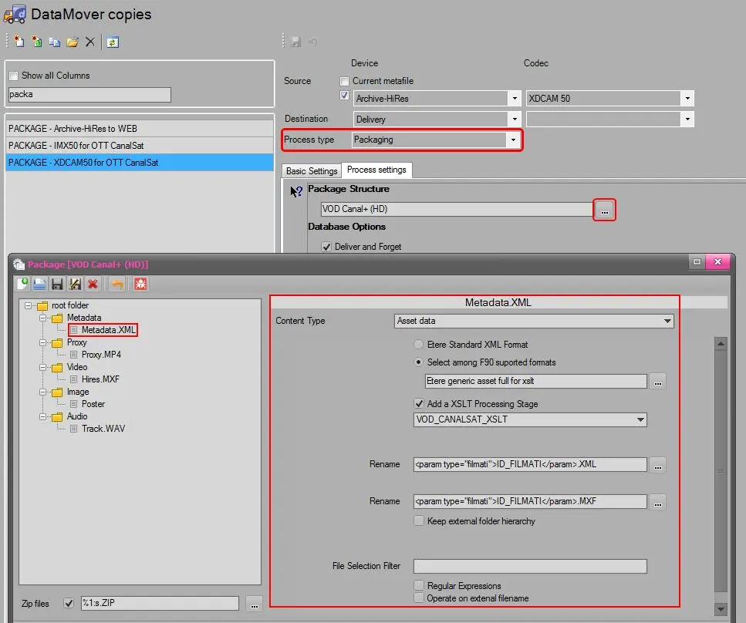The height and width of the screenshot is (623, 746).
Task: Toggle the Add a XSLT Processing Stage checkbox
Action: 419,403
